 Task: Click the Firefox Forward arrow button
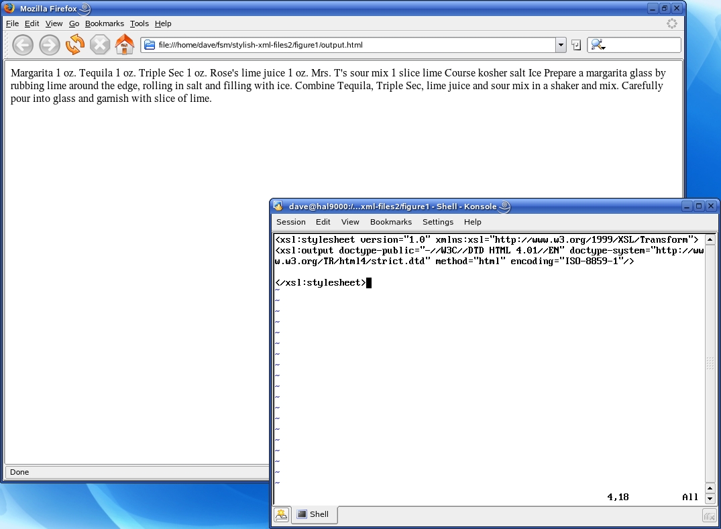[x=49, y=45]
